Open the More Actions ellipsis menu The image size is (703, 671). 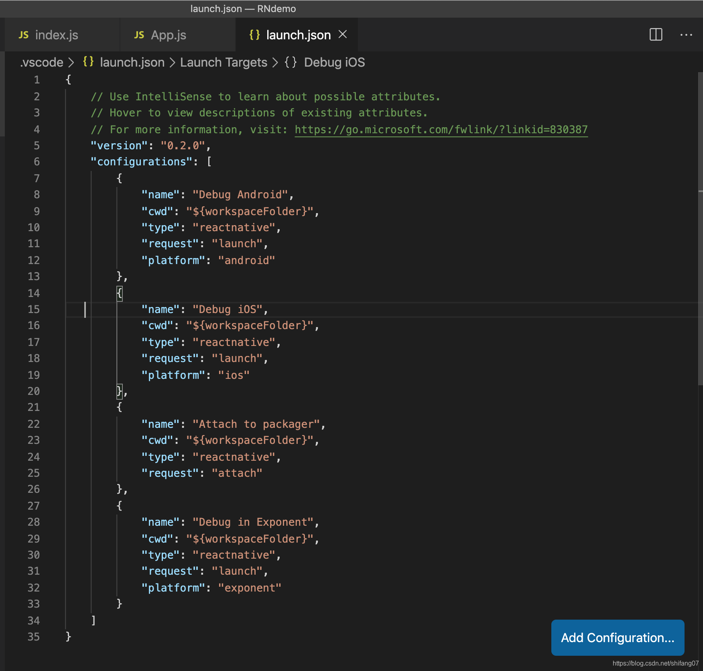(x=686, y=35)
